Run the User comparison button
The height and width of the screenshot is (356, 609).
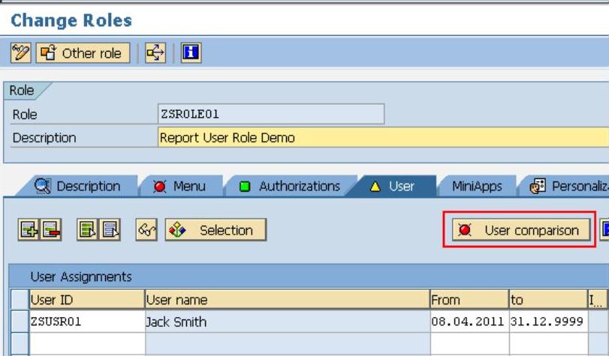click(x=521, y=230)
